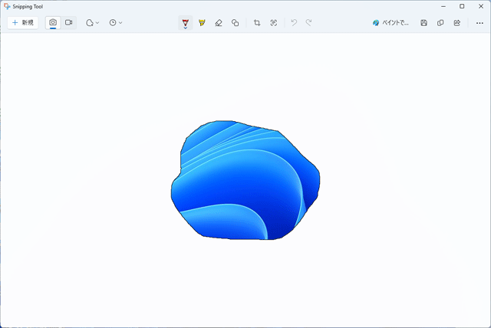Expand the snipping shape mode dropdown
This screenshot has width=491, height=328.
tap(92, 23)
